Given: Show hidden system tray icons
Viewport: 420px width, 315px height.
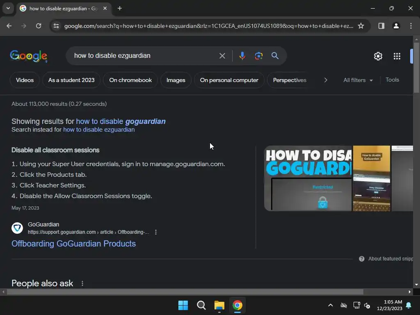Looking at the screenshot, I should point(331,305).
